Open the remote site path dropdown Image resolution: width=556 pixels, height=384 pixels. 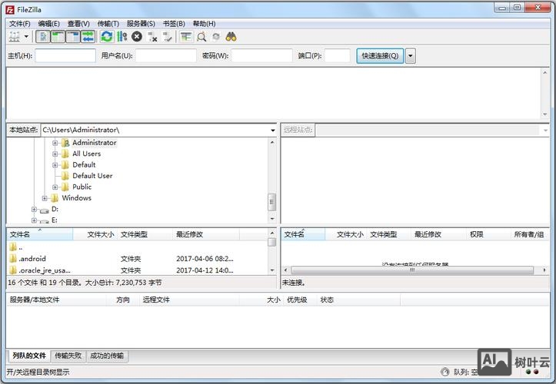[545, 130]
